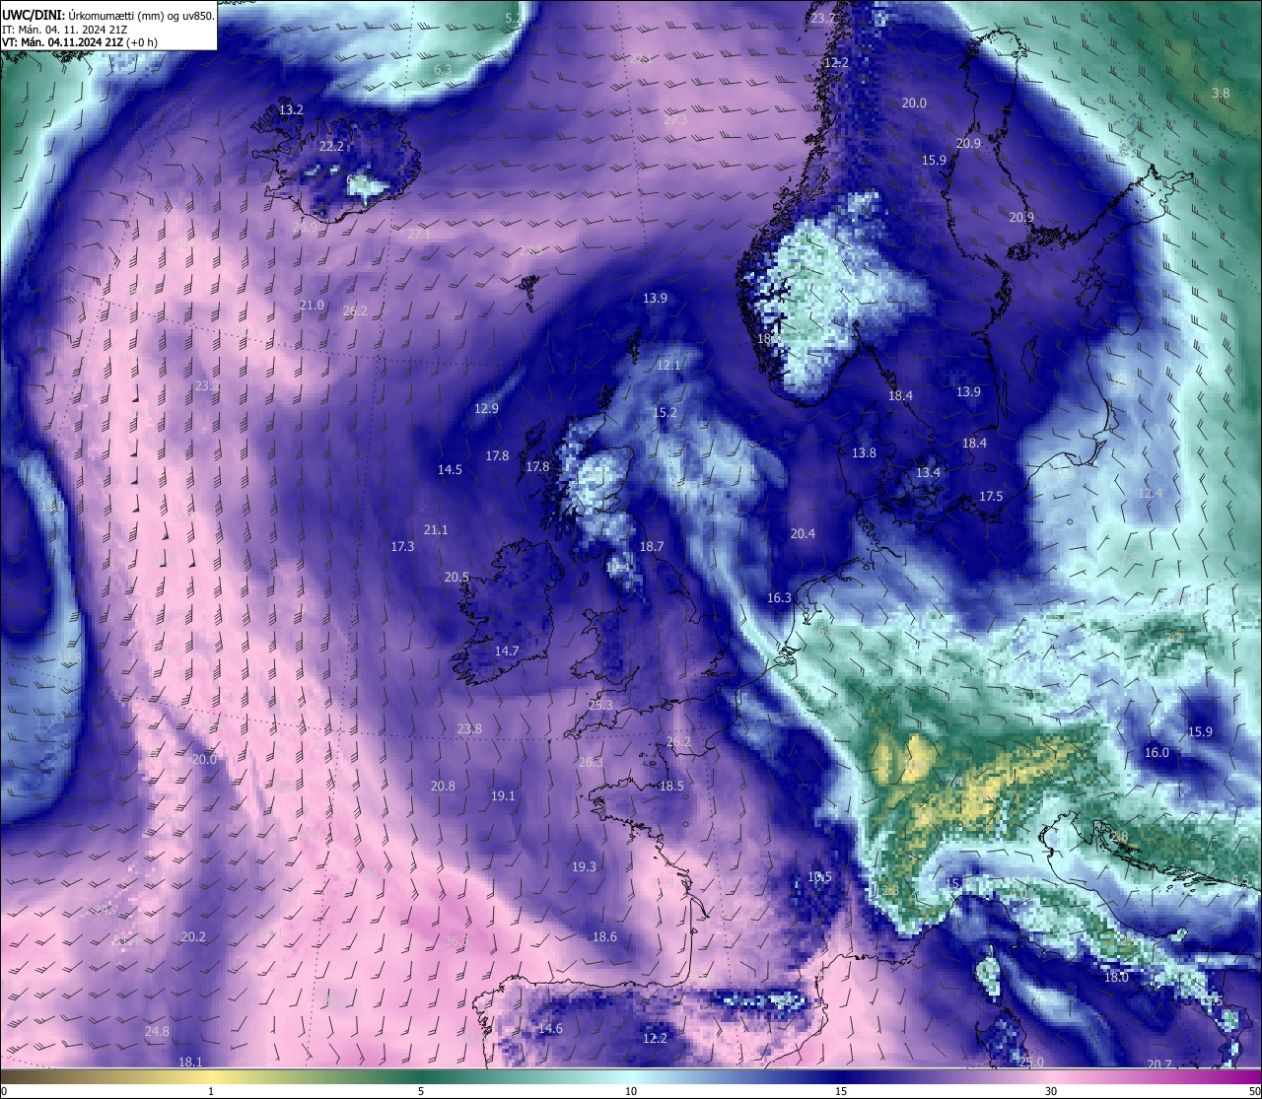This screenshot has height=1099, width=1262.
Task: Select the 12.9 value west of Scotland
Action: pyautogui.click(x=486, y=409)
